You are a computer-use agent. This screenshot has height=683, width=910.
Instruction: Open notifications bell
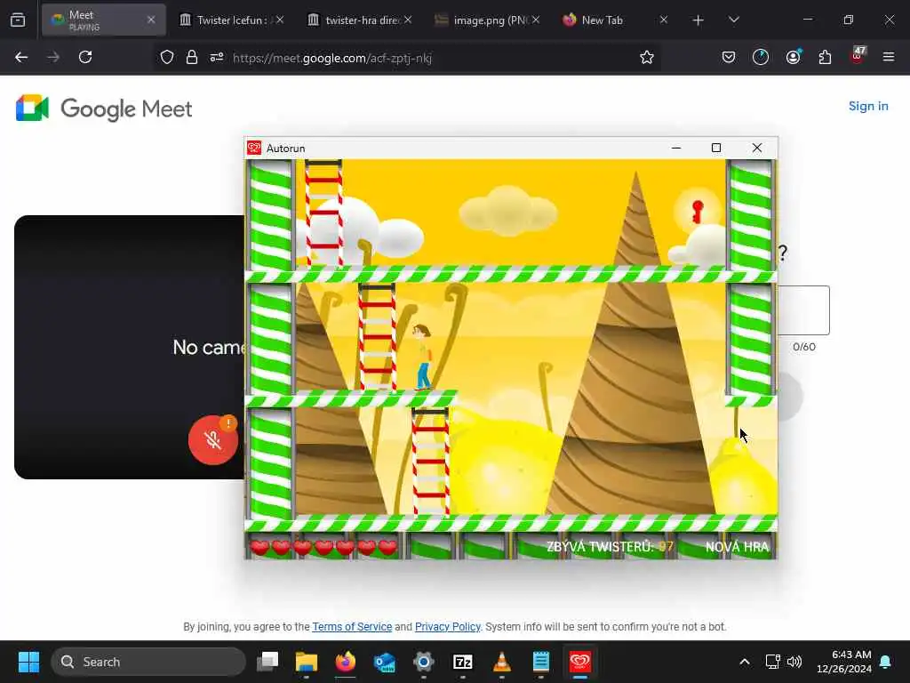coord(886,662)
